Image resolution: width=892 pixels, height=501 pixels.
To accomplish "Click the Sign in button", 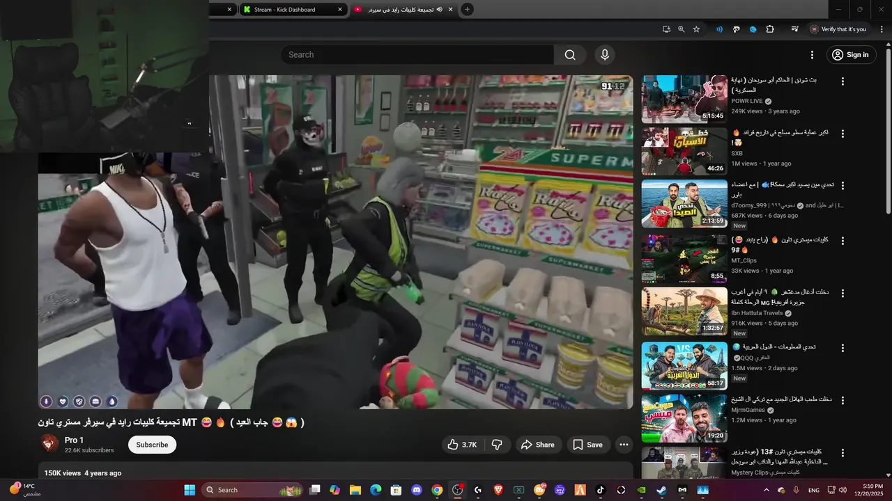I will [x=851, y=55].
